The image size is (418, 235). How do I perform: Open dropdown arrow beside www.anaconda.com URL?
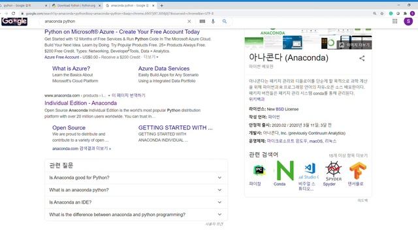point(109,95)
